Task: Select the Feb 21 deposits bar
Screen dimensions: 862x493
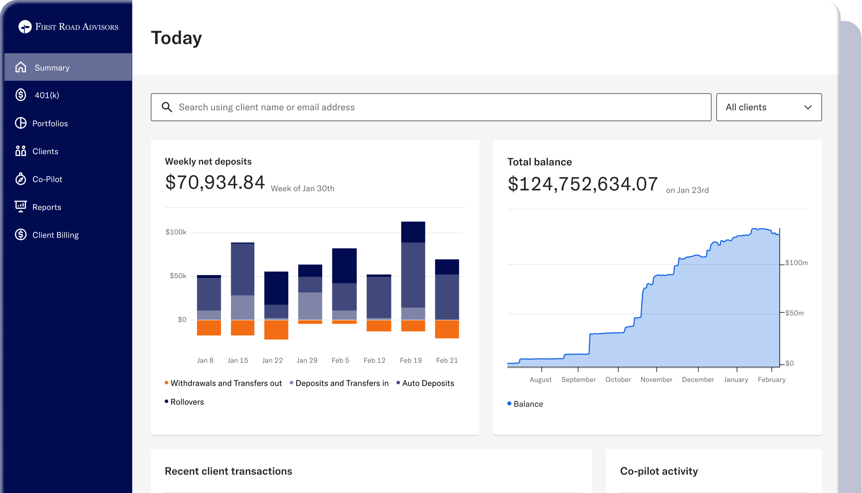Action: [x=447, y=298]
